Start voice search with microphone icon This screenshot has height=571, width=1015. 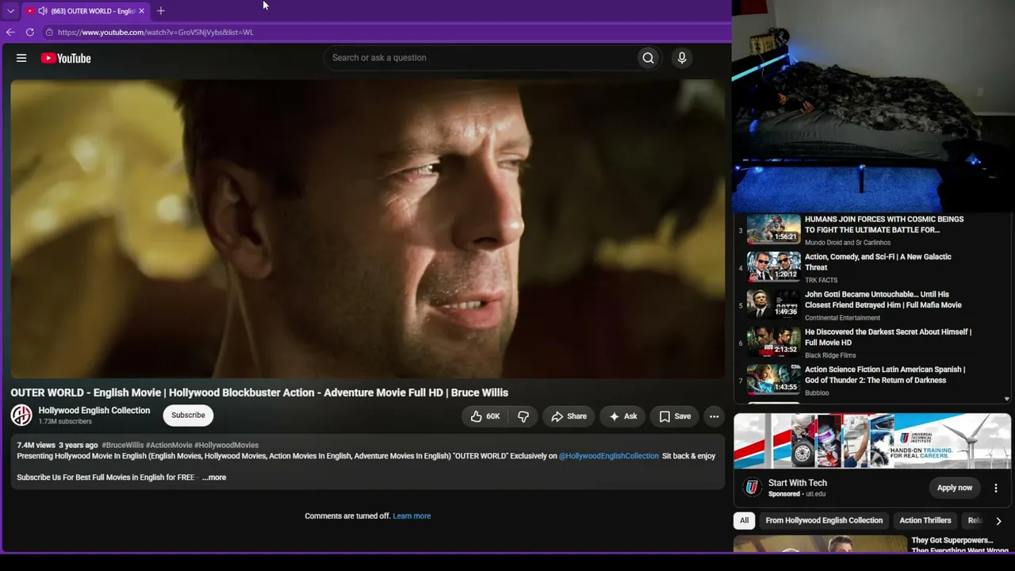(x=682, y=58)
